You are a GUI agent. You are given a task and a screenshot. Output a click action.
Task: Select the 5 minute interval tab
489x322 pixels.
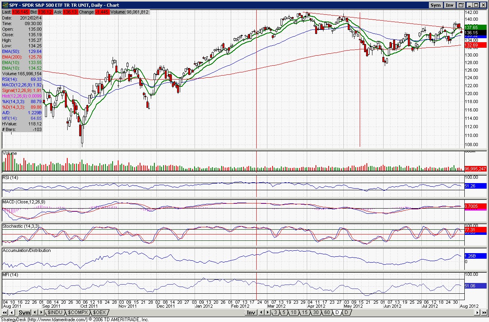[x=284, y=312]
